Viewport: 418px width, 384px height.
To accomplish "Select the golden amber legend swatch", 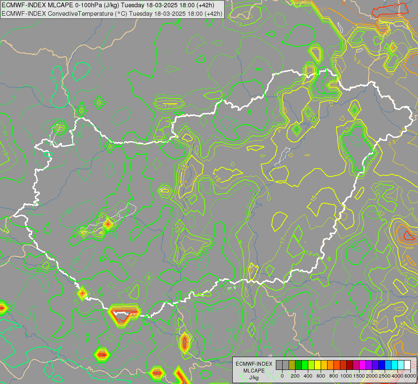I will point(324,365).
